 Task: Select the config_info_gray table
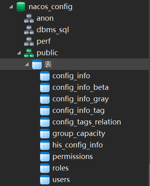[81, 99]
